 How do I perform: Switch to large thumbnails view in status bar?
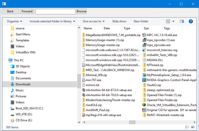pos(193,127)
